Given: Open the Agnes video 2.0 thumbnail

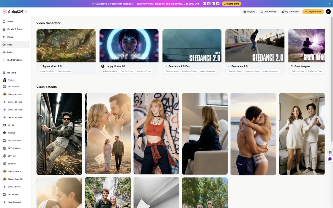Looking at the screenshot, I should (x=66, y=45).
